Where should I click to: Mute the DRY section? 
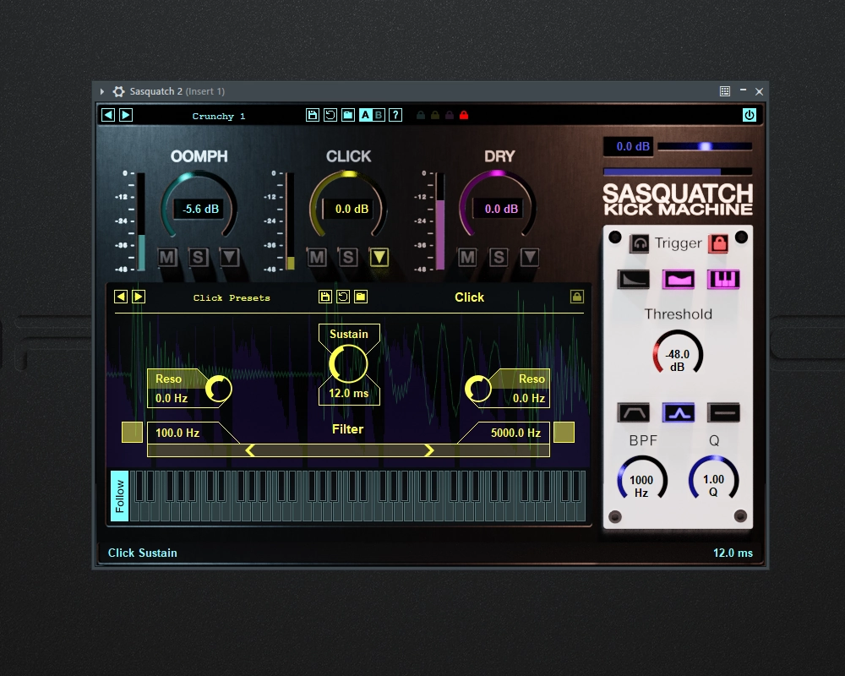tap(467, 257)
